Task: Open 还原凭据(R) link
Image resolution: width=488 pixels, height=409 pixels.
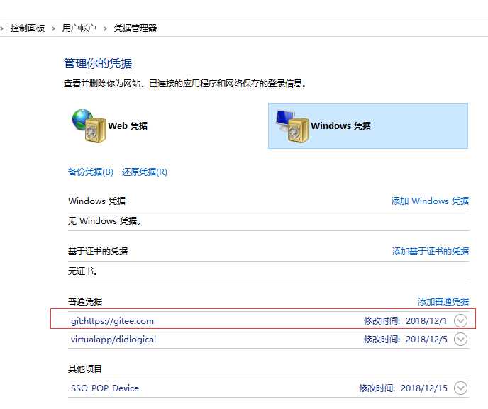Action: tap(145, 172)
